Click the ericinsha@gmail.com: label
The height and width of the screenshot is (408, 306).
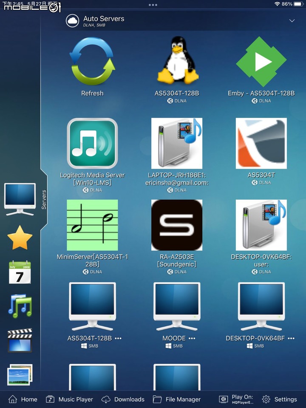click(177, 183)
